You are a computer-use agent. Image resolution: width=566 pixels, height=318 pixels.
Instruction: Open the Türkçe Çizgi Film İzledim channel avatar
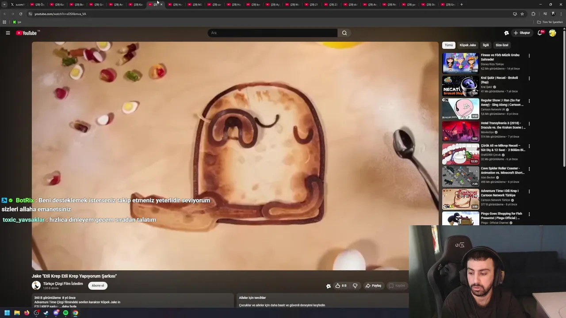pyautogui.click(x=36, y=285)
